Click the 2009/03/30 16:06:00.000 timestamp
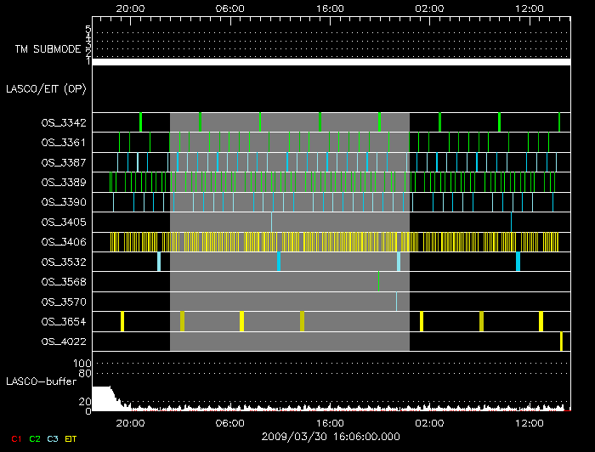 [331, 436]
